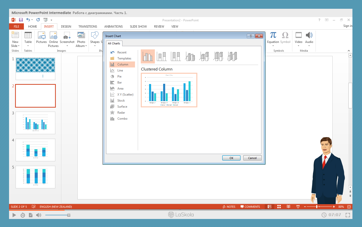Select the Stacked Column chart subtype icon

click(x=162, y=56)
